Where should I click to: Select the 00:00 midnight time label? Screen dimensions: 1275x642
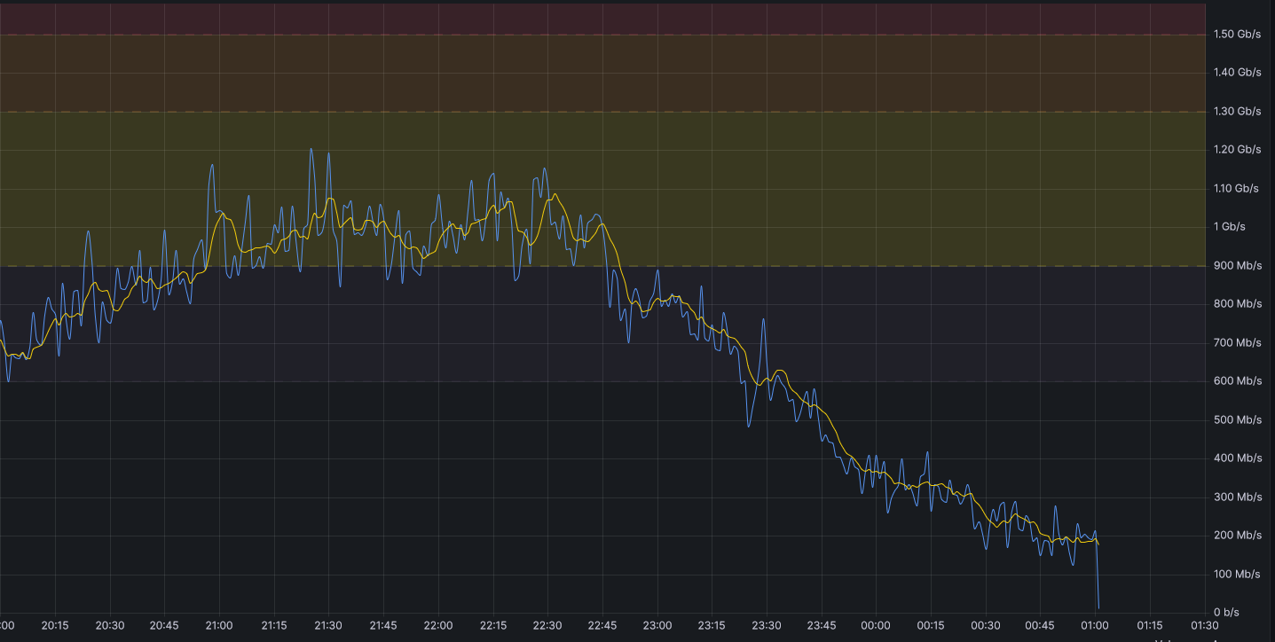point(876,625)
